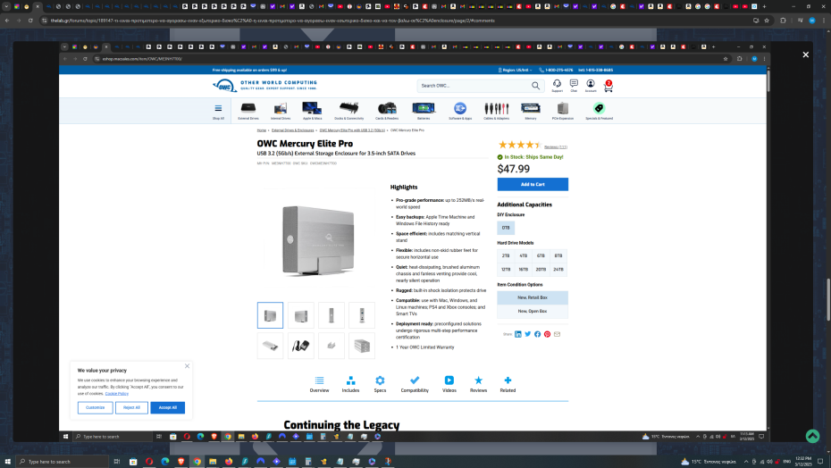Select the 0TB DIY Enclosure option
The height and width of the screenshot is (468, 831).
pyautogui.click(x=506, y=228)
